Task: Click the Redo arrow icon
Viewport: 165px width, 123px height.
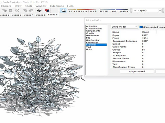Action: [x=31, y=11]
